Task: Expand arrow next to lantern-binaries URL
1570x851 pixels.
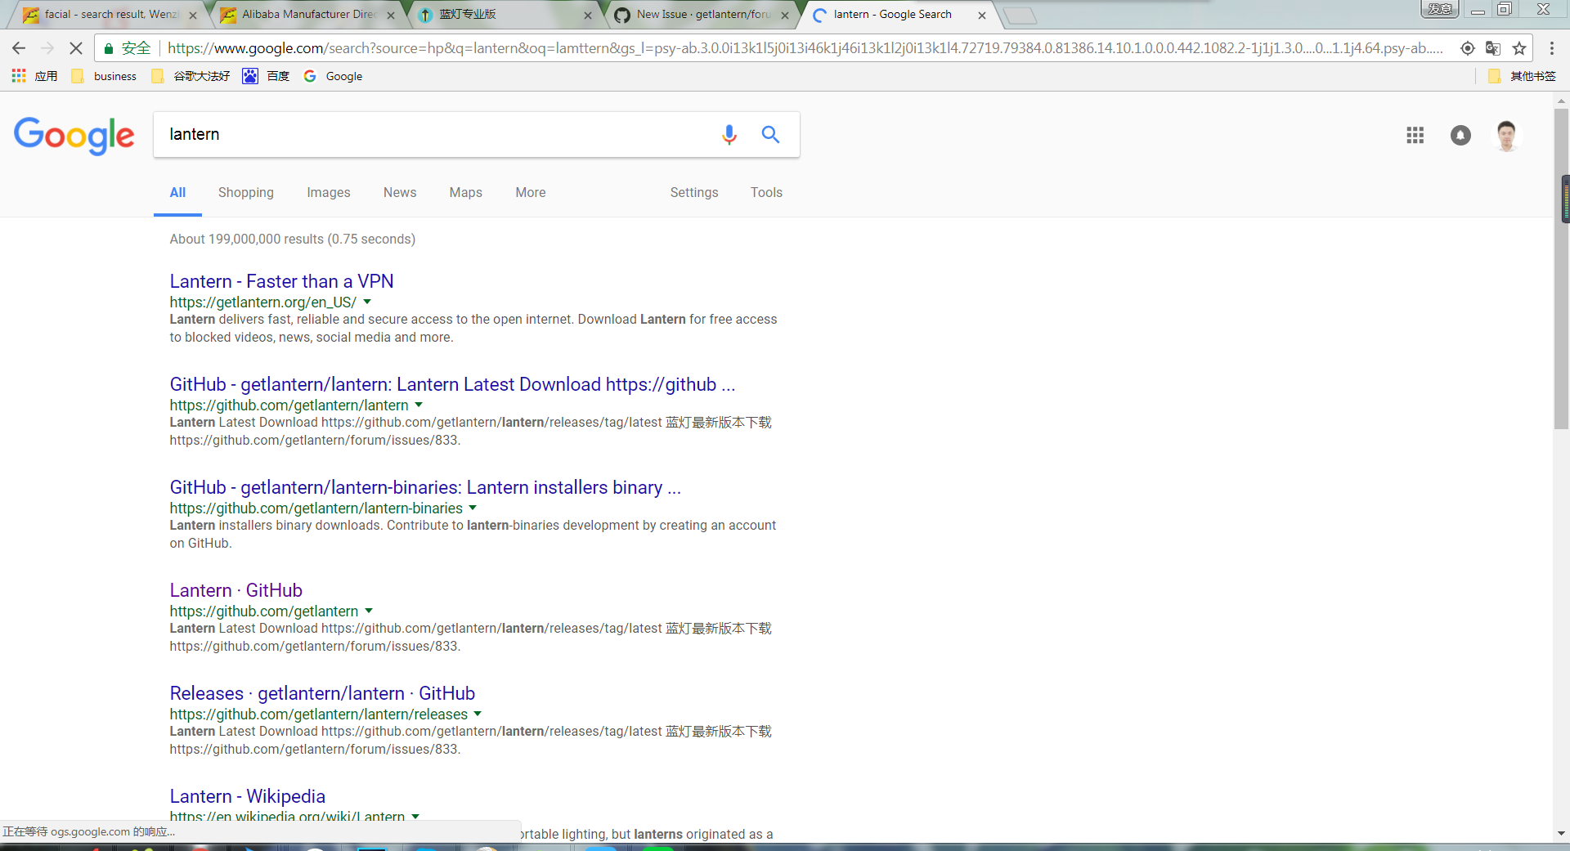Action: [x=473, y=508]
